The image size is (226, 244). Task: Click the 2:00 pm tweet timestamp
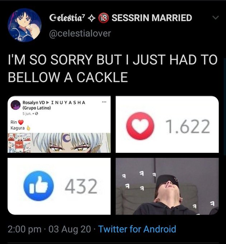[x=25, y=229]
